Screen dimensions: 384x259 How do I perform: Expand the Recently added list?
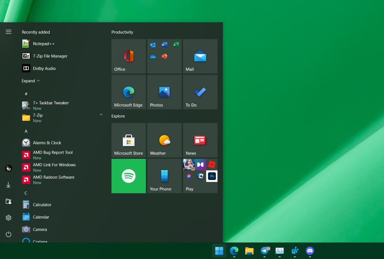(x=31, y=81)
